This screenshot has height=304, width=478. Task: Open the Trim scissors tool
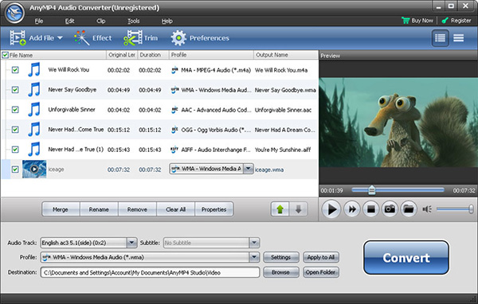132,38
